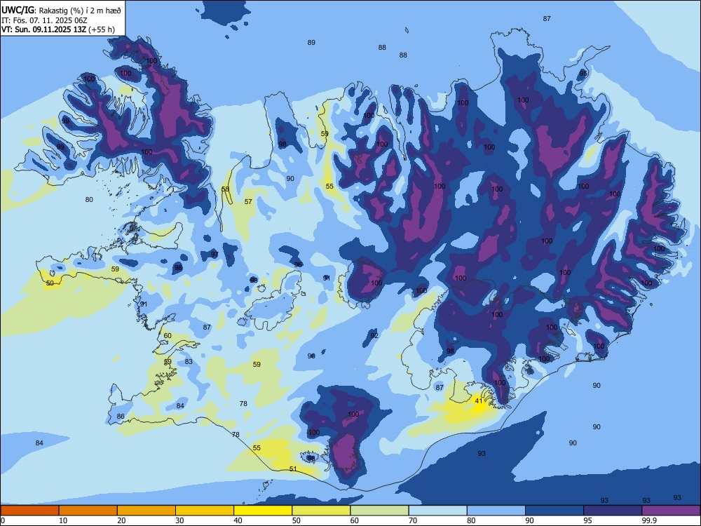Click the 'VT: Sun. 09.11.2025 13Z (+55 h)' line

(x=57, y=29)
